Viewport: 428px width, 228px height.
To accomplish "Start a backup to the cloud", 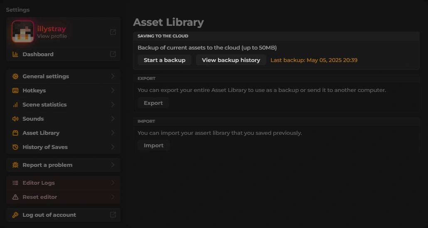I will [x=165, y=60].
